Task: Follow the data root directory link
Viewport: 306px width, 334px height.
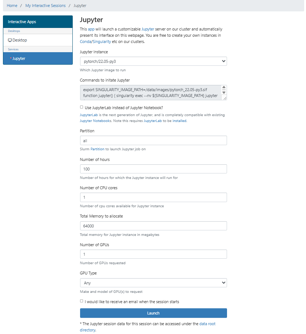Action: [207, 324]
